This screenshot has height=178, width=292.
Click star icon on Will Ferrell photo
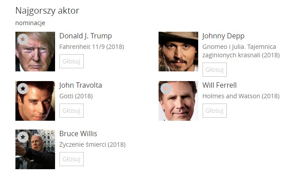point(166,89)
